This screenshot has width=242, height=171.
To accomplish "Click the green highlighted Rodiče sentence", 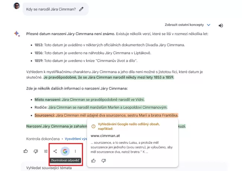I will click(x=108, y=107).
